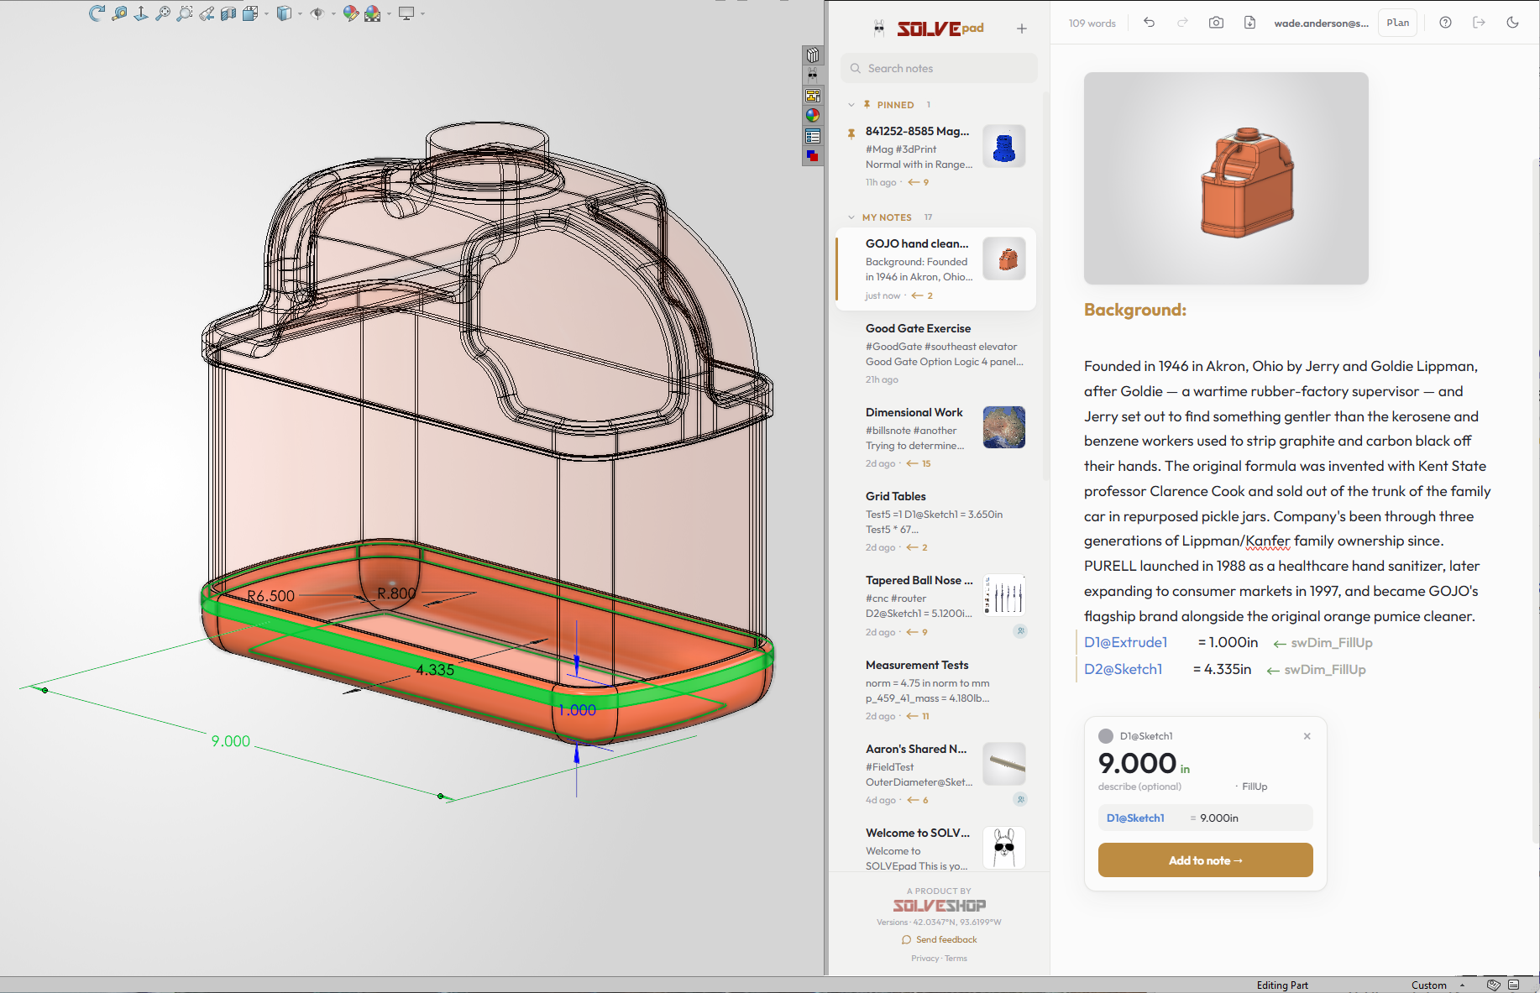
Task: Click the describe (optional) field
Action: pos(1139,787)
